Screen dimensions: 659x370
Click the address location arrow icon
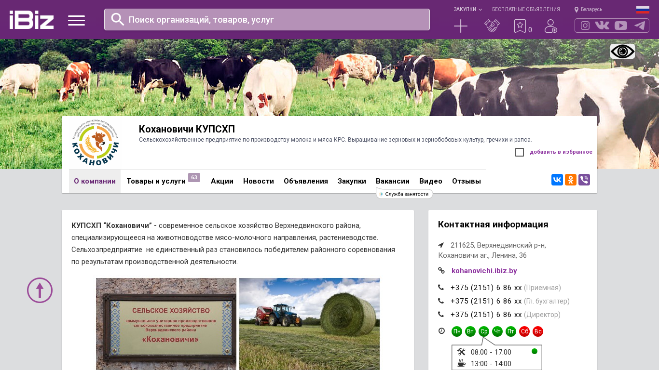click(441, 245)
